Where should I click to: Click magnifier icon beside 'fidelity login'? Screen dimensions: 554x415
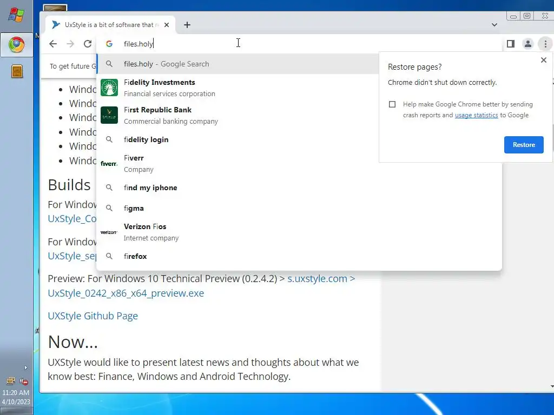click(109, 140)
